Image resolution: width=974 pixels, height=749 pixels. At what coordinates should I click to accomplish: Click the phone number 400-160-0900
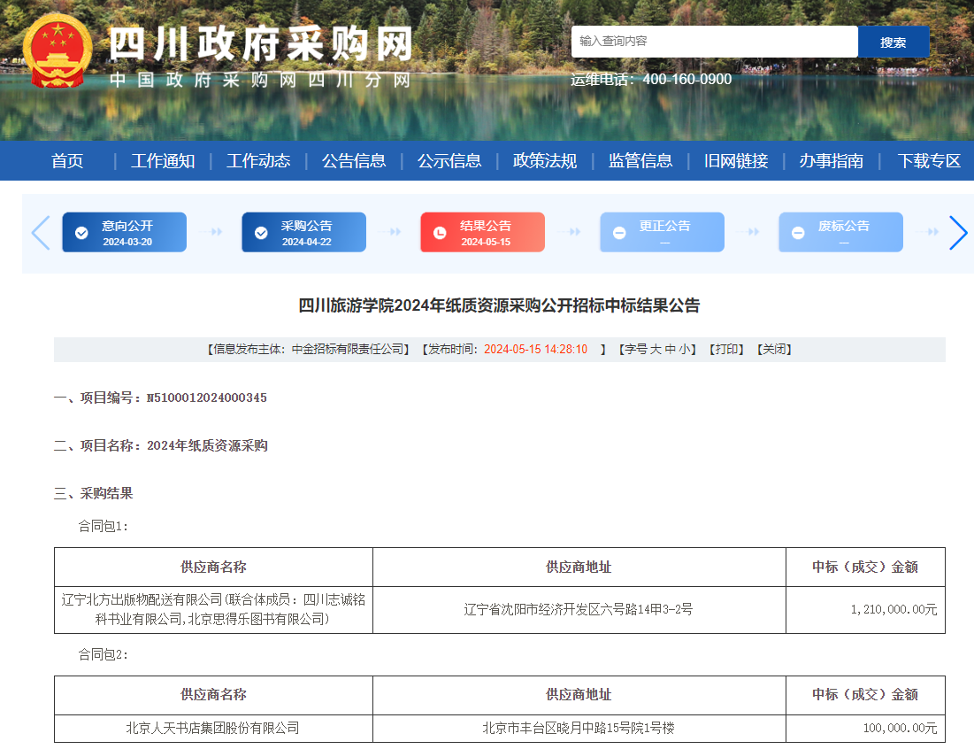pos(687,80)
